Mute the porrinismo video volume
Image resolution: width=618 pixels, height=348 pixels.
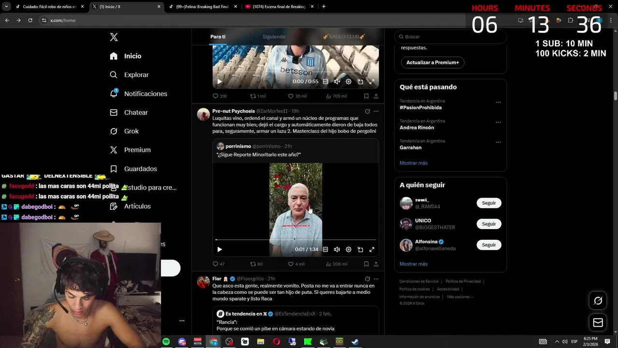pos(337,249)
